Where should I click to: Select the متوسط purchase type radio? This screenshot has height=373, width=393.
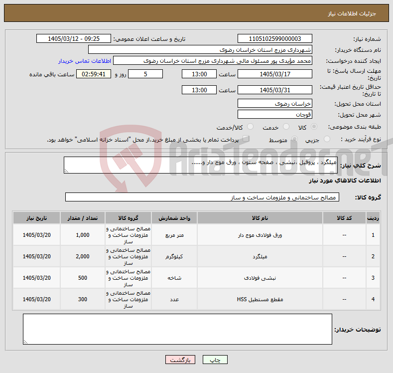[294, 139]
